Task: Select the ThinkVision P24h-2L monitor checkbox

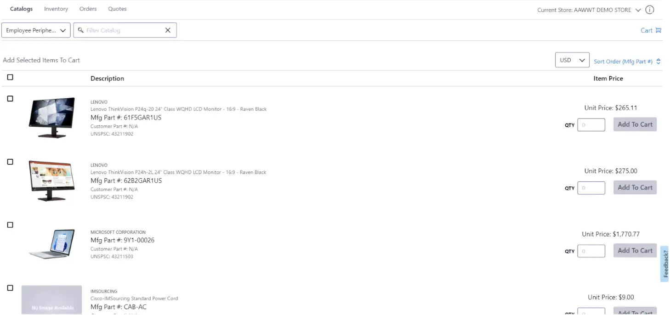Action: [10, 162]
